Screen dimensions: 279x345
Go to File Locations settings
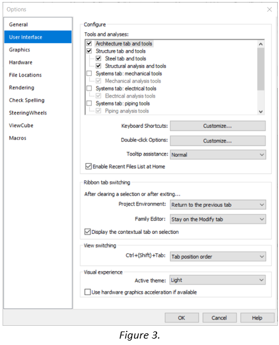tap(38, 75)
